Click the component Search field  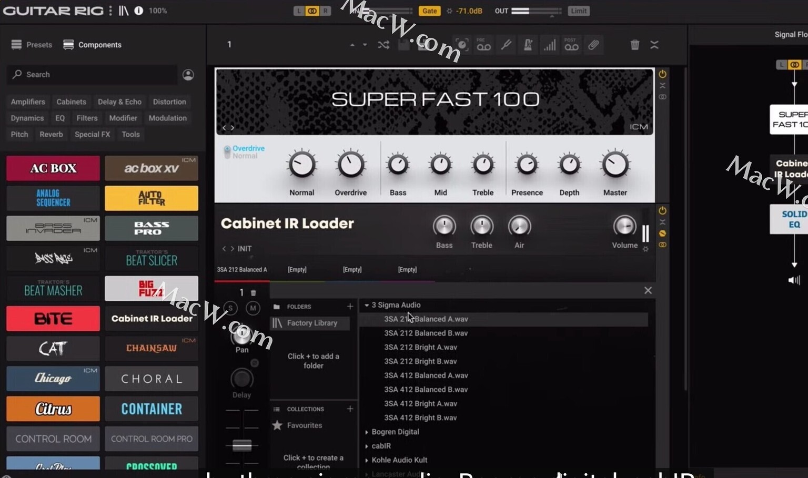(x=92, y=75)
